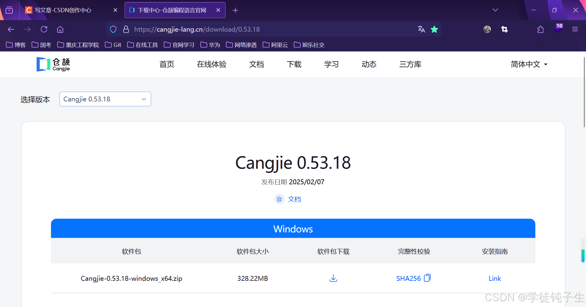Open the 阿里云 bookmarks folder
Viewport: 586px width, 307px height.
(275, 45)
